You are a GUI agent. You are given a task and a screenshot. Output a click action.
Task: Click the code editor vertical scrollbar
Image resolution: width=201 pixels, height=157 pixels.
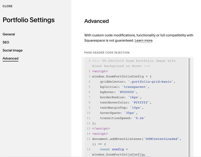(189, 107)
